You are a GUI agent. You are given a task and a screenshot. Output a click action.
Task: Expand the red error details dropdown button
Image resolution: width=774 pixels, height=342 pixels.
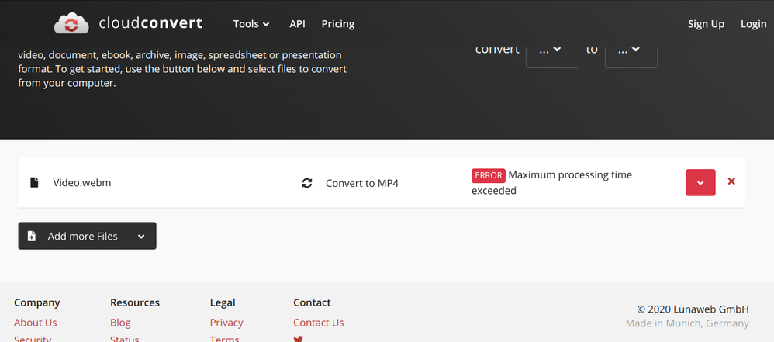click(x=700, y=182)
